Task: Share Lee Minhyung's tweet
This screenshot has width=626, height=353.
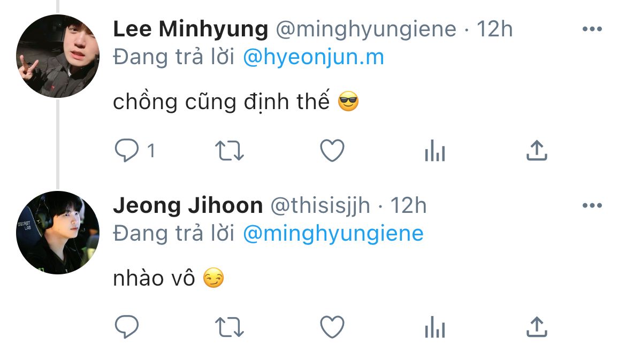Action: (x=537, y=151)
